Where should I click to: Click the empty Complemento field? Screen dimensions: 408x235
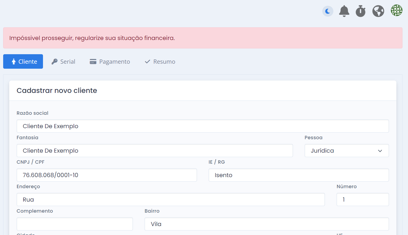point(75,224)
